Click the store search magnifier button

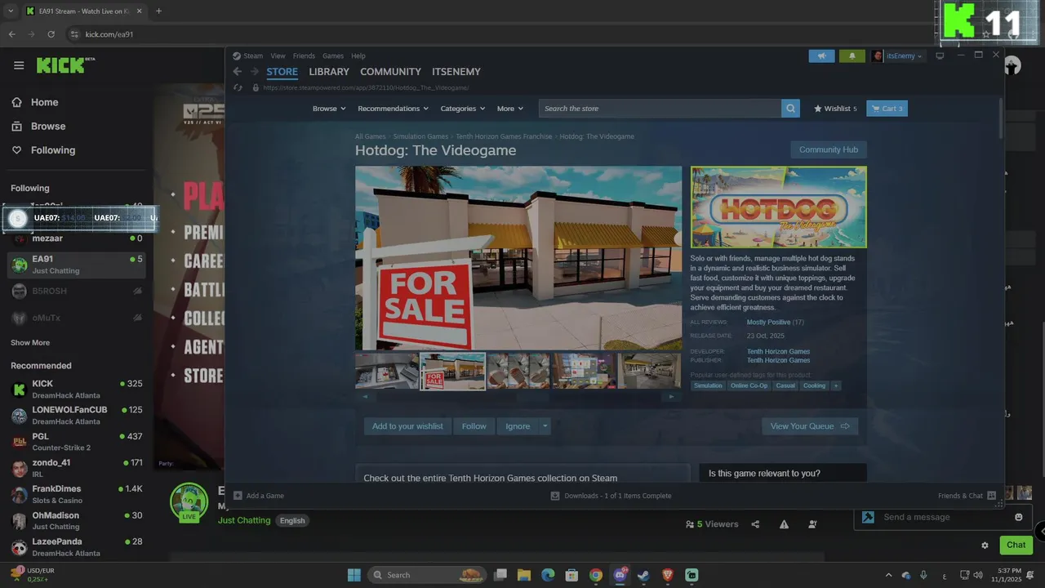click(790, 109)
